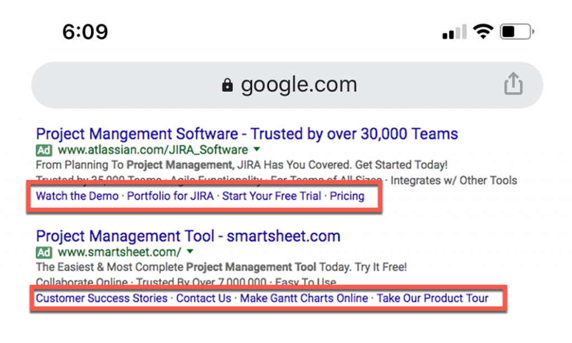Open the Make Gantt Charts Online sitelink

[304, 298]
